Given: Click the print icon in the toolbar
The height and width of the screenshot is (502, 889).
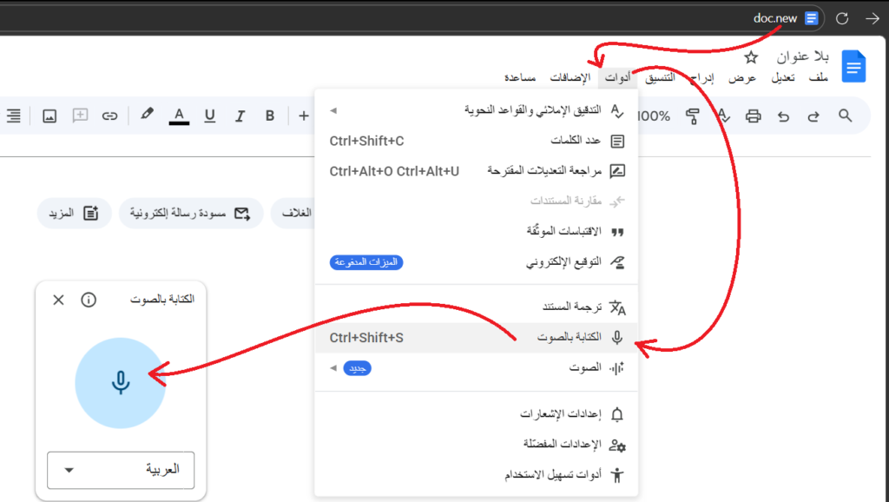Looking at the screenshot, I should pos(754,116).
